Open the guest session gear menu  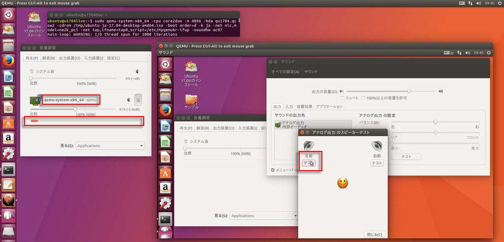pos(489,53)
